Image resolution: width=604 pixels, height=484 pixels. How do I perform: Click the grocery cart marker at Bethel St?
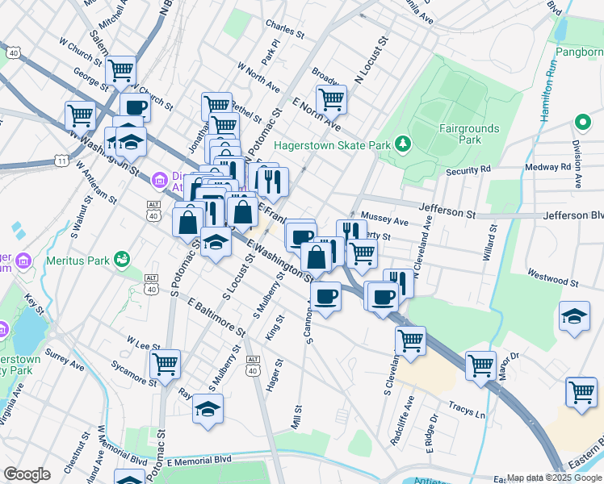[x=217, y=104]
